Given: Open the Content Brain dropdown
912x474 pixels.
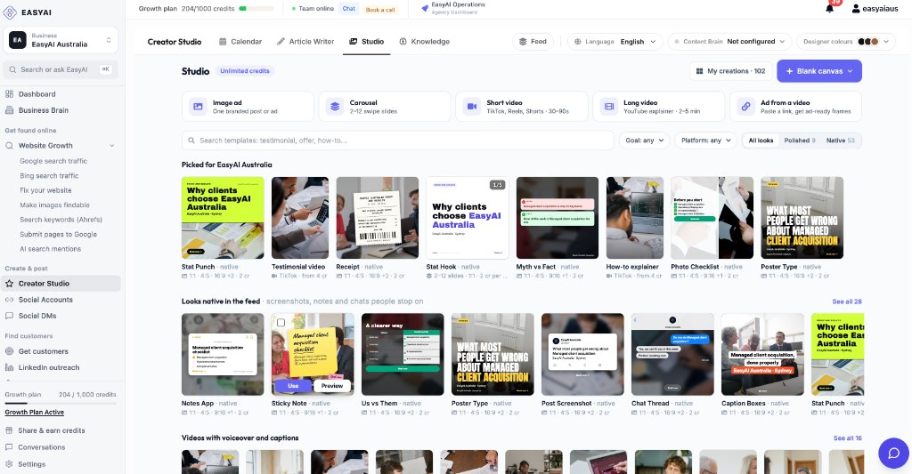Looking at the screenshot, I should 730,42.
